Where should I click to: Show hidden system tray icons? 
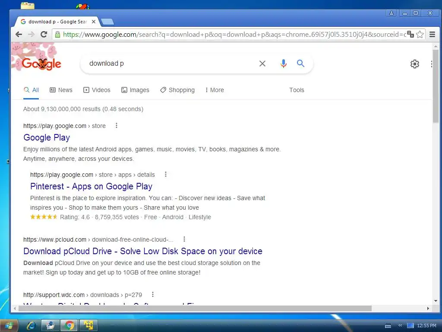400,326
